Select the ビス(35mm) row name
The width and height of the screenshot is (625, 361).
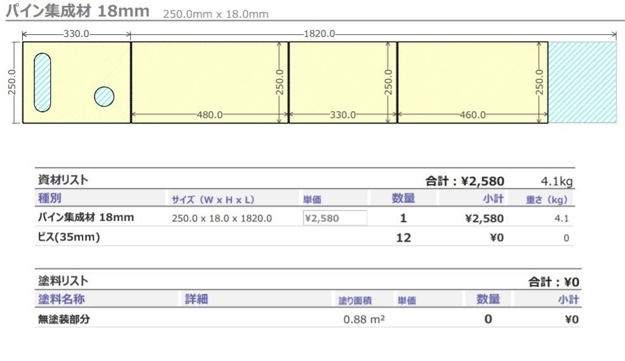click(69, 237)
